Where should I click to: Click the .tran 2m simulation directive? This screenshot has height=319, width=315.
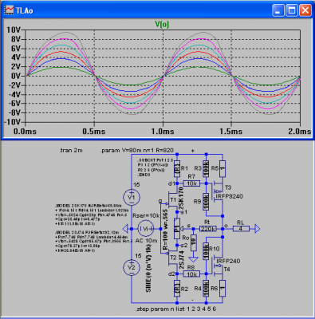[71, 151]
